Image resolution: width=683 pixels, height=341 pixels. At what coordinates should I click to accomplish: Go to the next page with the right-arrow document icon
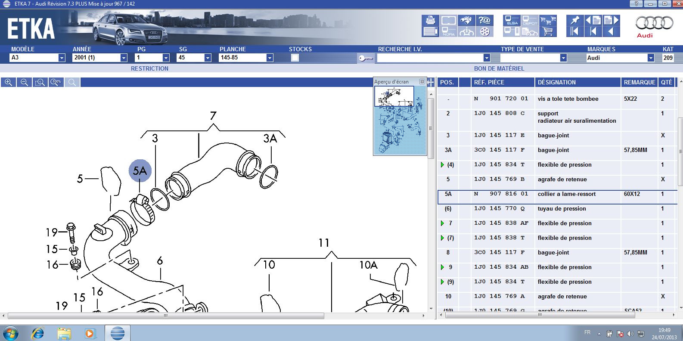[x=611, y=20]
